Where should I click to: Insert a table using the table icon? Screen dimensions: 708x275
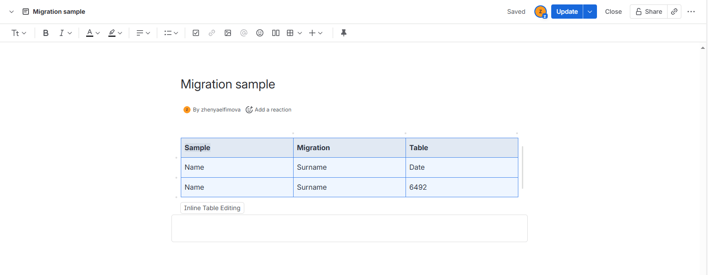291,32
